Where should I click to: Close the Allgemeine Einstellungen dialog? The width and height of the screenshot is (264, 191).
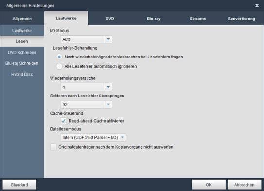[257, 5]
